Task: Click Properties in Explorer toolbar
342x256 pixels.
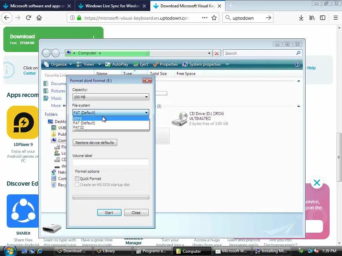Action: coord(166,64)
